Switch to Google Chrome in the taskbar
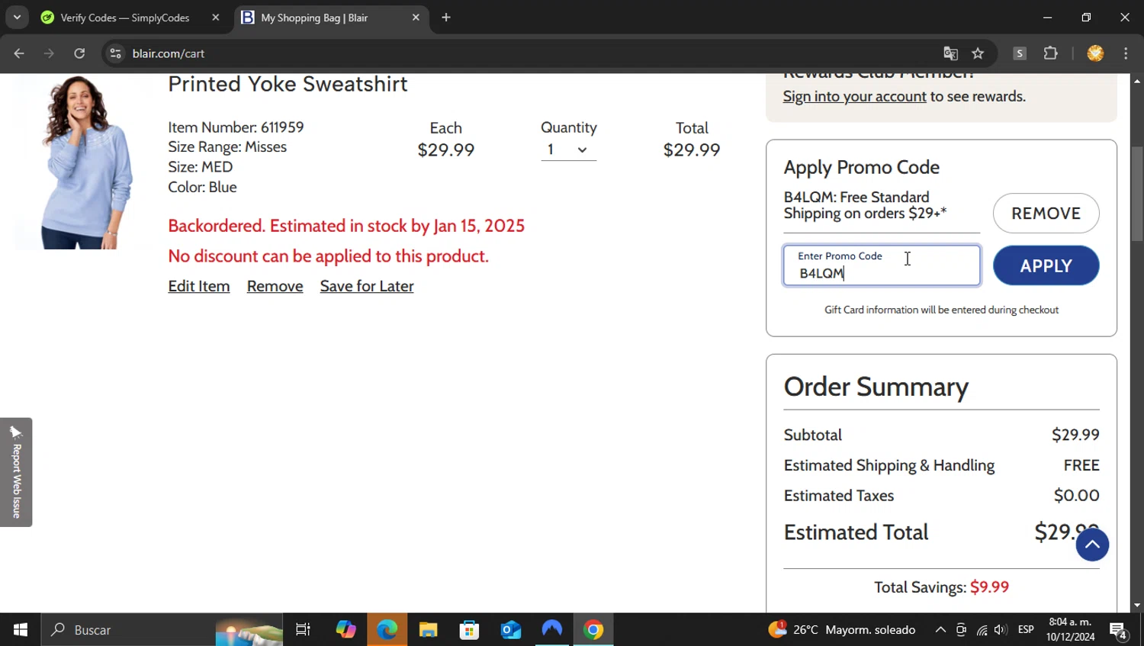The width and height of the screenshot is (1144, 646). pos(593,630)
